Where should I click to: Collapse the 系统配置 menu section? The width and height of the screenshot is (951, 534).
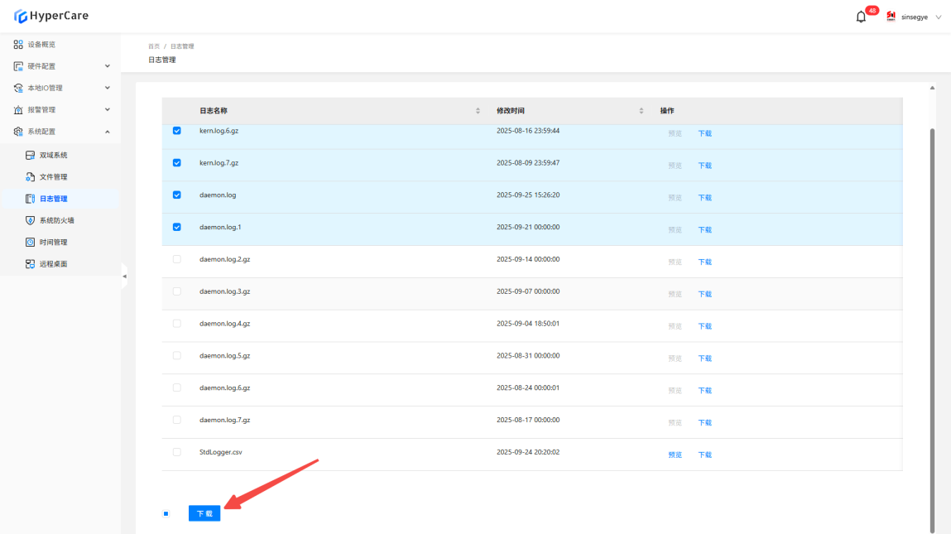[x=107, y=132]
